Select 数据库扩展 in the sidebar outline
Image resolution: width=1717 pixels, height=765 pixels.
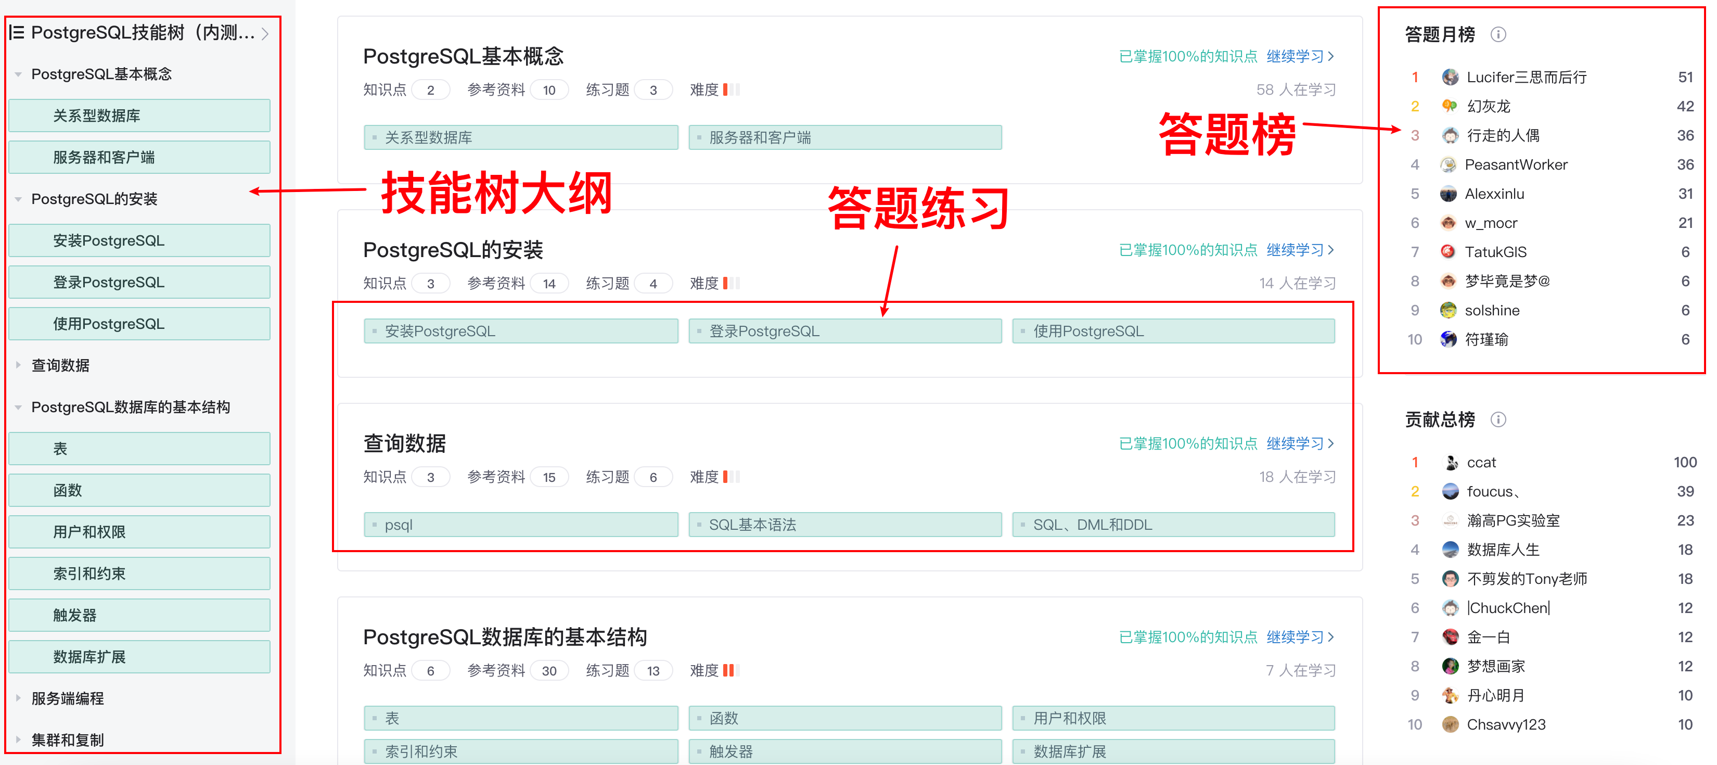click(139, 656)
